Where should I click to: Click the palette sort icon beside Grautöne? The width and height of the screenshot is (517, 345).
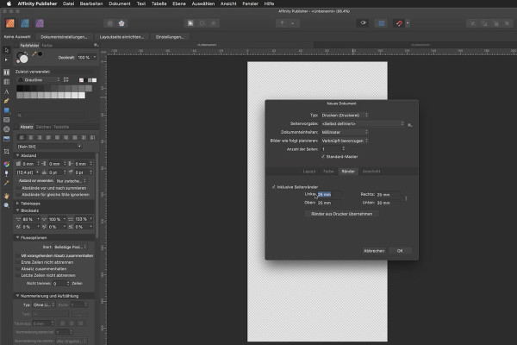66,80
